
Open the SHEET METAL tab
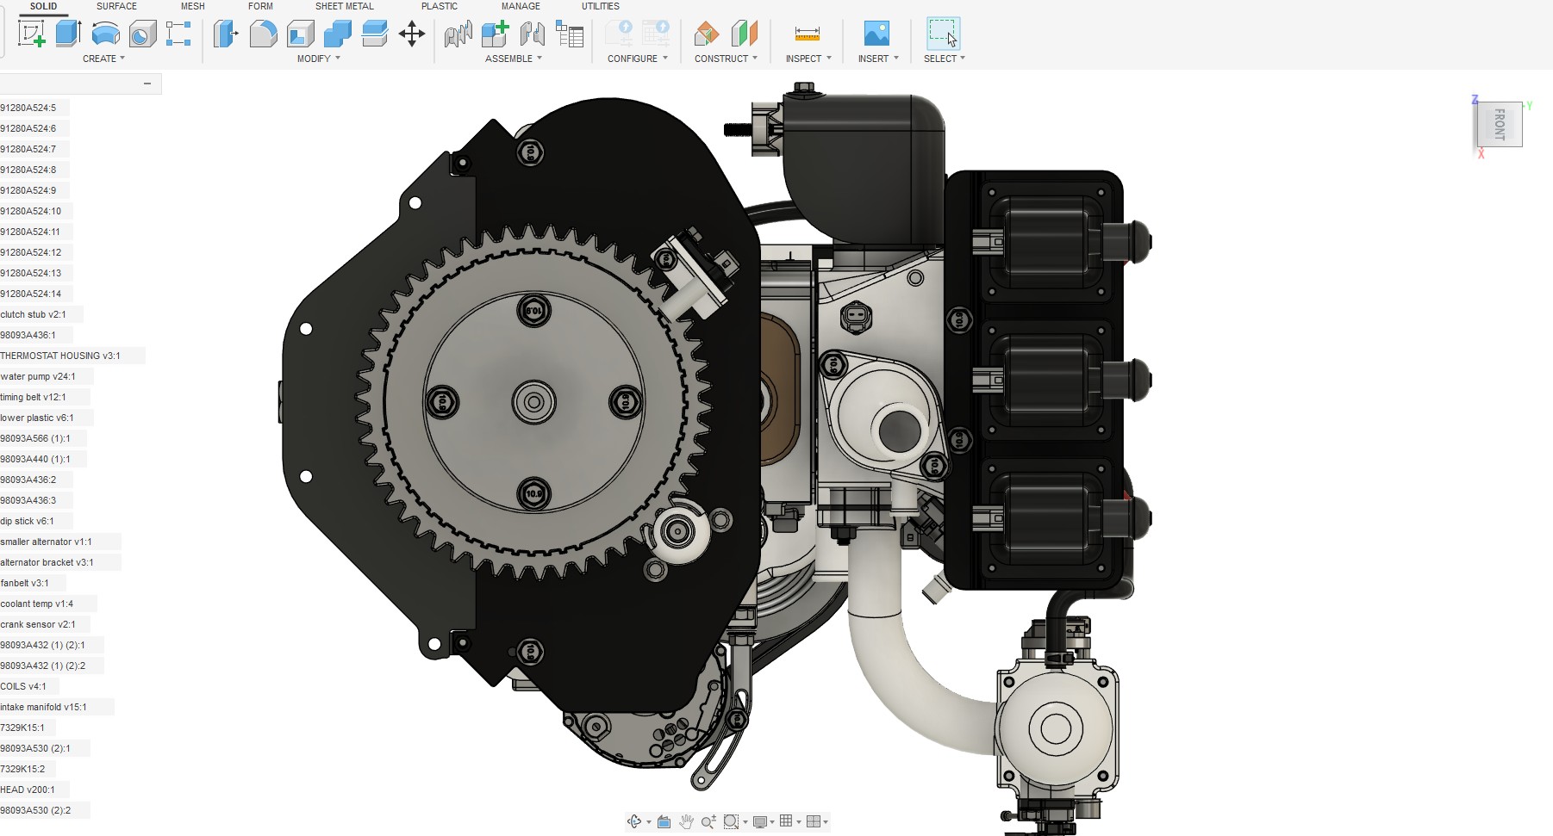click(x=344, y=6)
